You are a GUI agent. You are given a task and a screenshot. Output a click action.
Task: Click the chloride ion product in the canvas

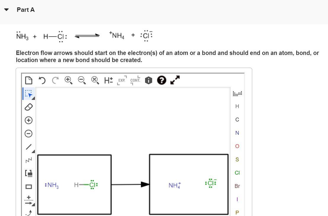click(211, 183)
